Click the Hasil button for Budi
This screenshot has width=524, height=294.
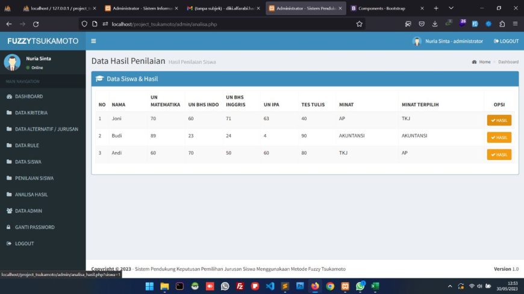[499, 138]
